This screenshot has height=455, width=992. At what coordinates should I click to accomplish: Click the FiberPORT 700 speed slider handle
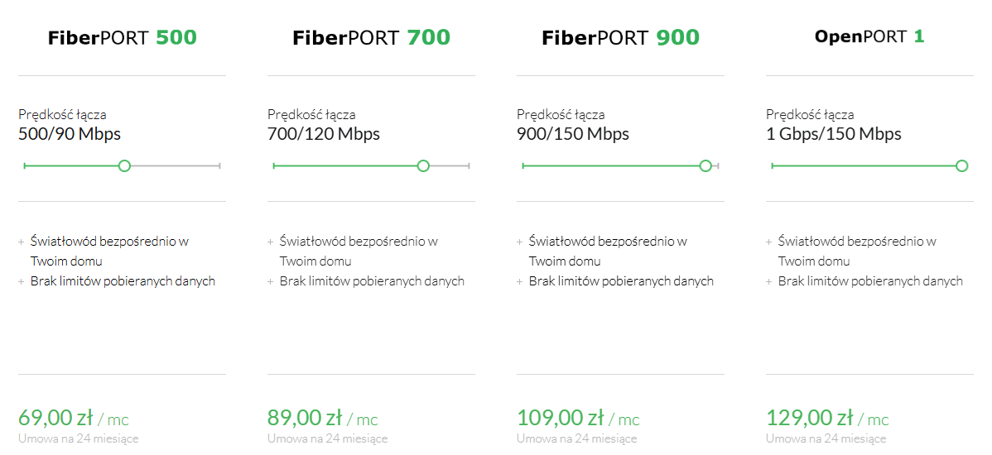pos(423,165)
